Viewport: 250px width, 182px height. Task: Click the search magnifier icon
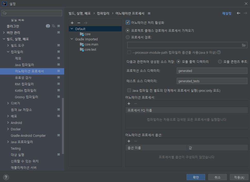click(5, 13)
